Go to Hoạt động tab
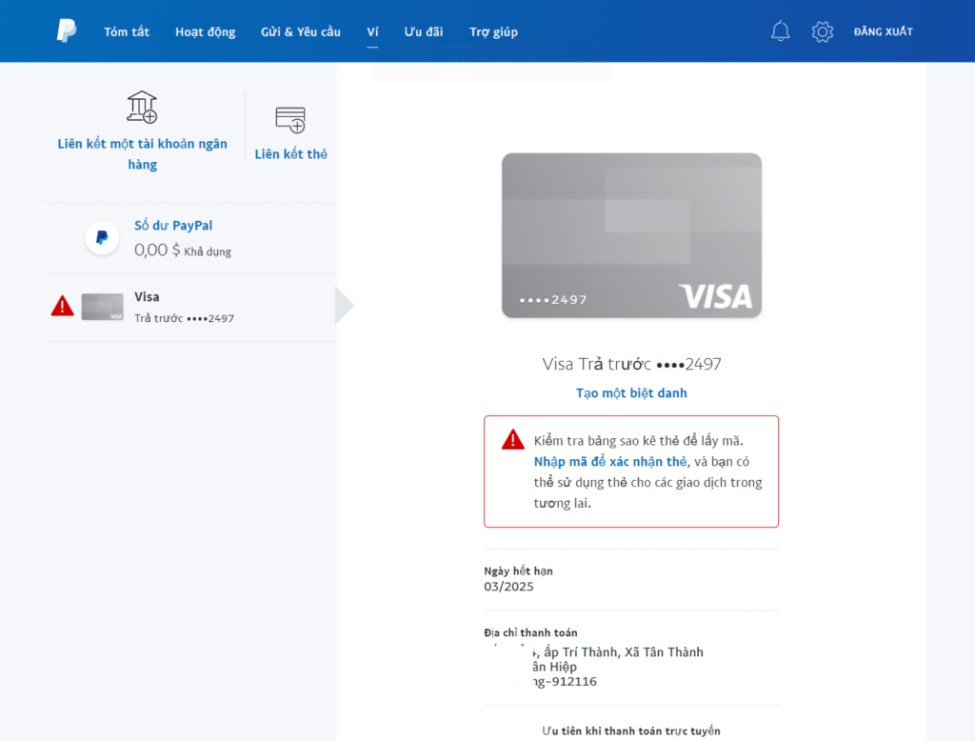The image size is (975, 741). pyautogui.click(x=205, y=32)
